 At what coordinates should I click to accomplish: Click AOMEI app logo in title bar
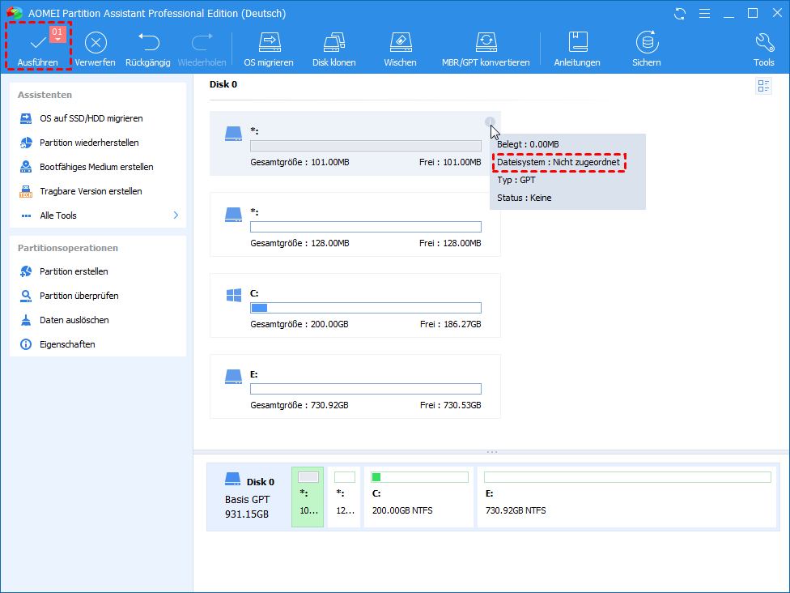(x=14, y=13)
